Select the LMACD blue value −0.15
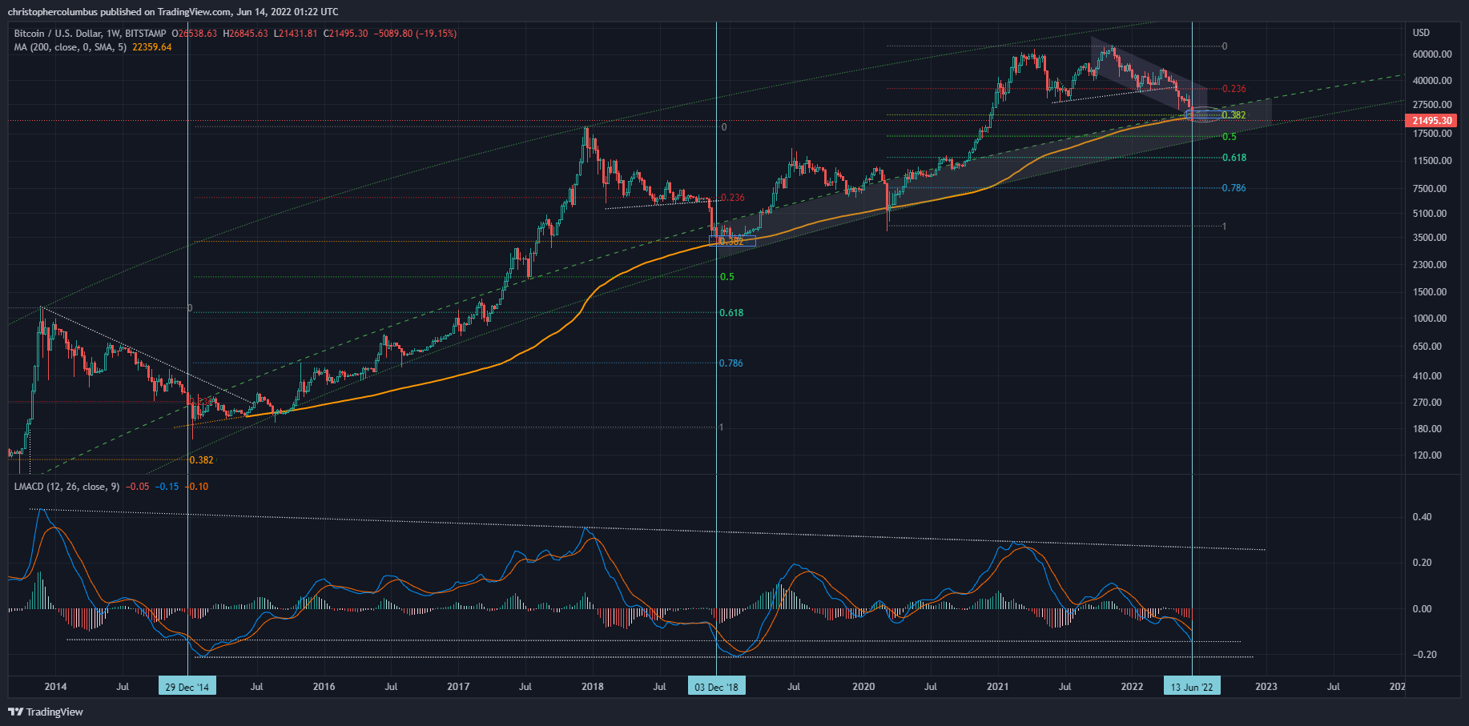Image resolution: width=1469 pixels, height=726 pixels. [x=167, y=487]
